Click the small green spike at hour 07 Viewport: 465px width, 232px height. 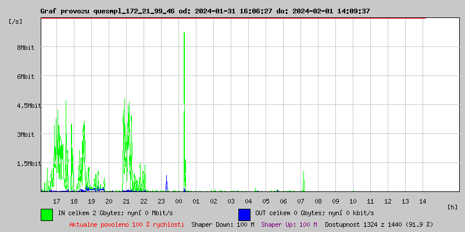pos(303,180)
